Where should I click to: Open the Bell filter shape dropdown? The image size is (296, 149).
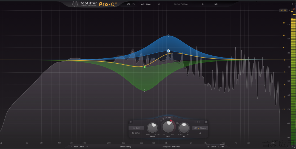coord(136,128)
